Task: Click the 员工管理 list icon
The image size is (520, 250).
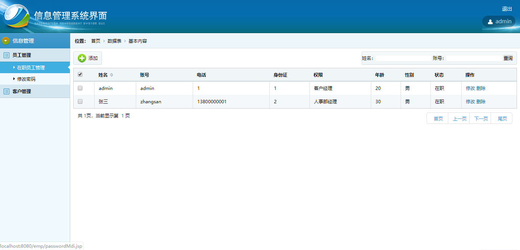Action: point(6,55)
